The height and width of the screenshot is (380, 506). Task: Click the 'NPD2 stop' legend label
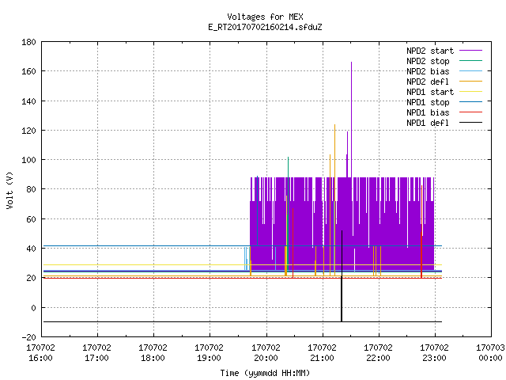[428, 61]
